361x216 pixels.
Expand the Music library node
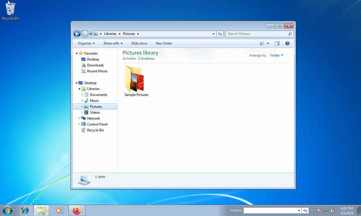(82, 101)
